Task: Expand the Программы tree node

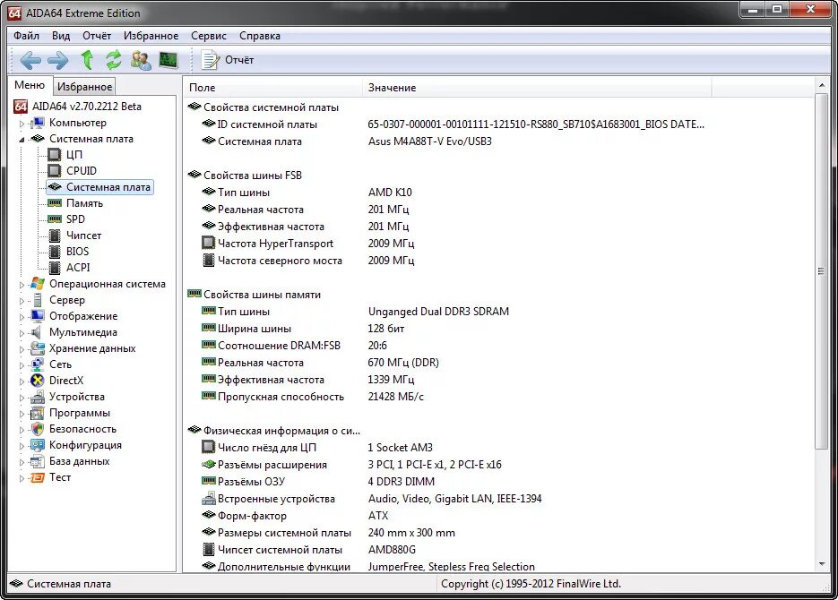Action: 22,414
